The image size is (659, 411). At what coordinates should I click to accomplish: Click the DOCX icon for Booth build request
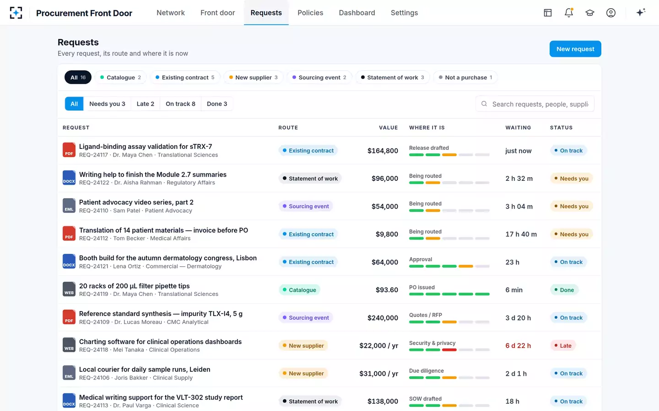[x=69, y=262]
